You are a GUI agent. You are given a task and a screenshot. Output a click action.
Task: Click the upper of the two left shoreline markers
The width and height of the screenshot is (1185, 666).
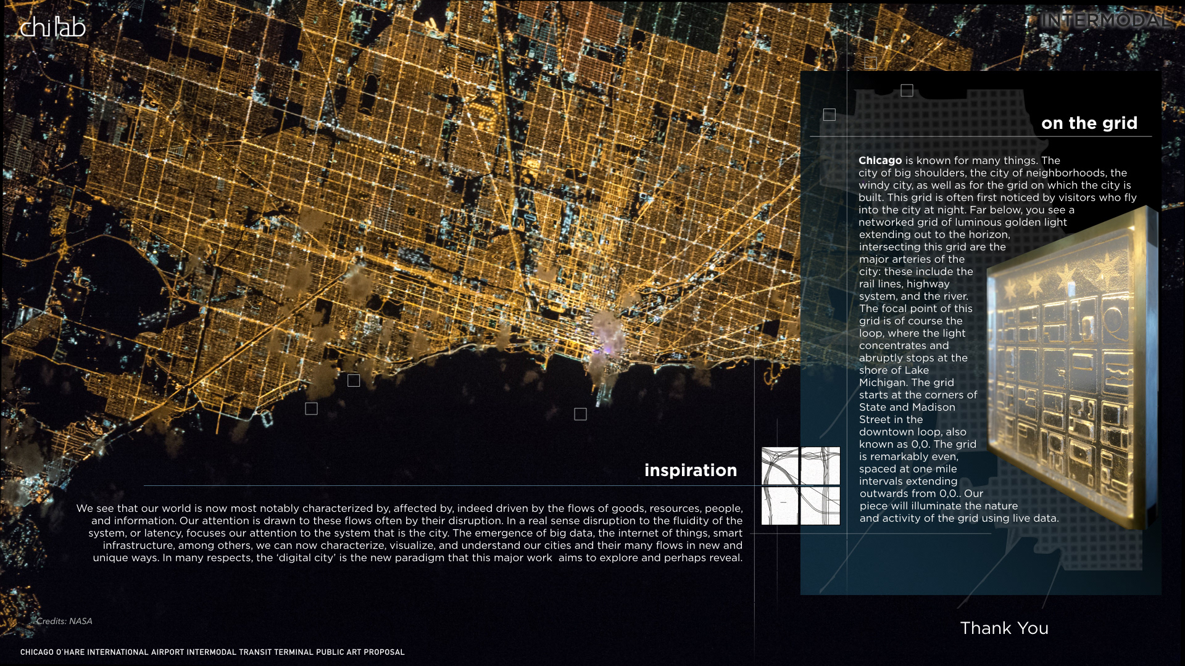pos(354,380)
